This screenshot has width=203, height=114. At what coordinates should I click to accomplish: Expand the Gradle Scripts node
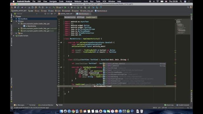point(14,36)
